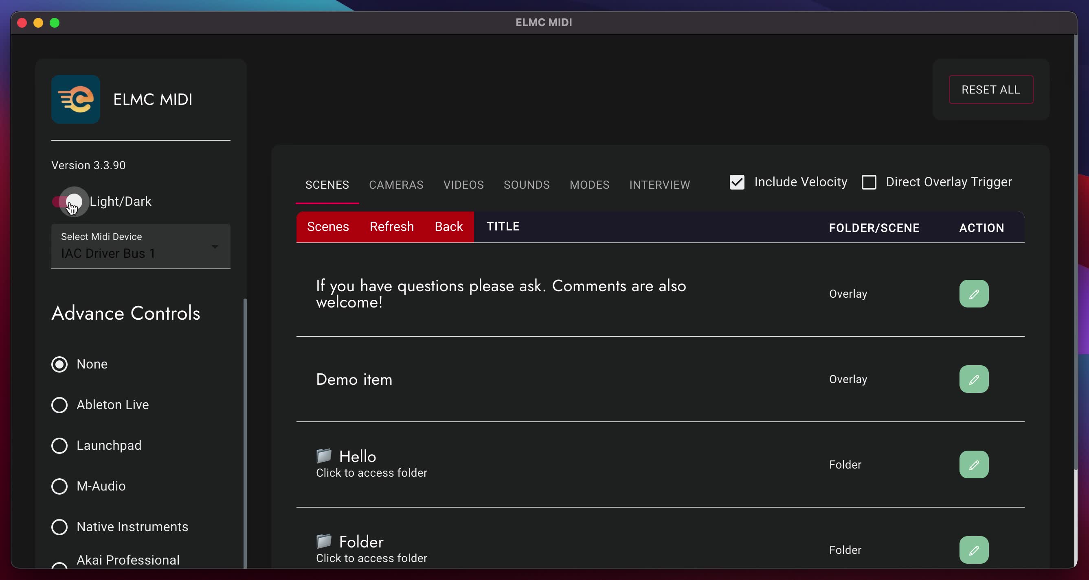Click the Folder label in the Hello row
Image resolution: width=1089 pixels, height=580 pixels.
click(x=845, y=464)
